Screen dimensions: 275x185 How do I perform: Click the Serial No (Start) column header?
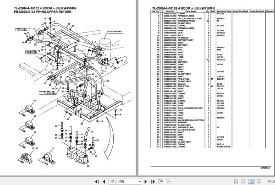coord(241,11)
